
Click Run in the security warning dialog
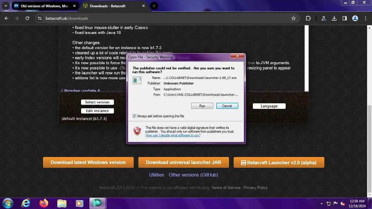[202, 106]
